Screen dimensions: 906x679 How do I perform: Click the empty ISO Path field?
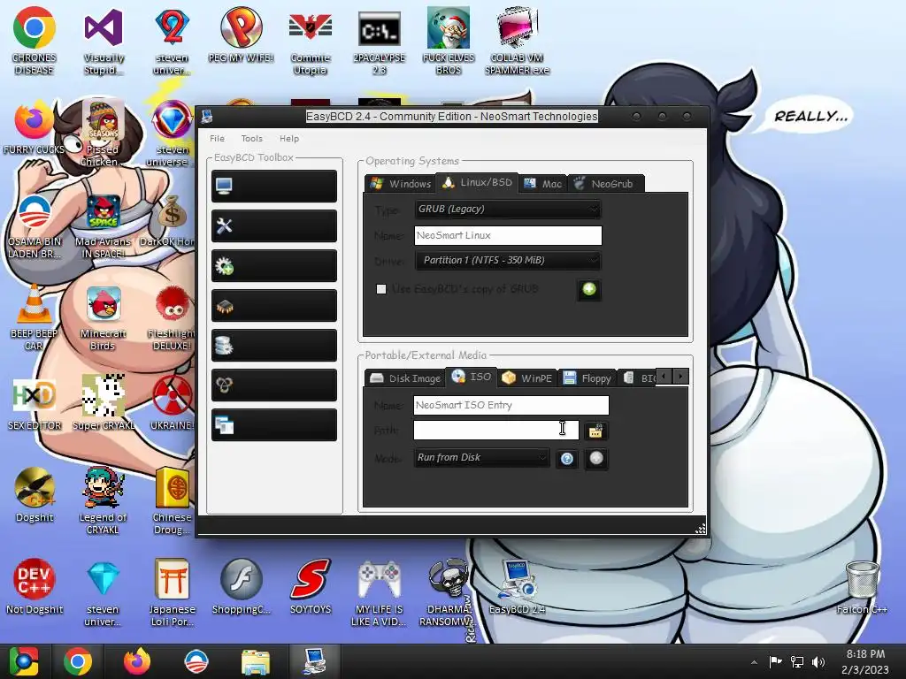pos(495,431)
